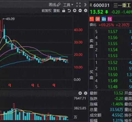Viewport: 132px width, 122px height.
Task: Expand the 工具 dropdown menu
Action: 68,5
